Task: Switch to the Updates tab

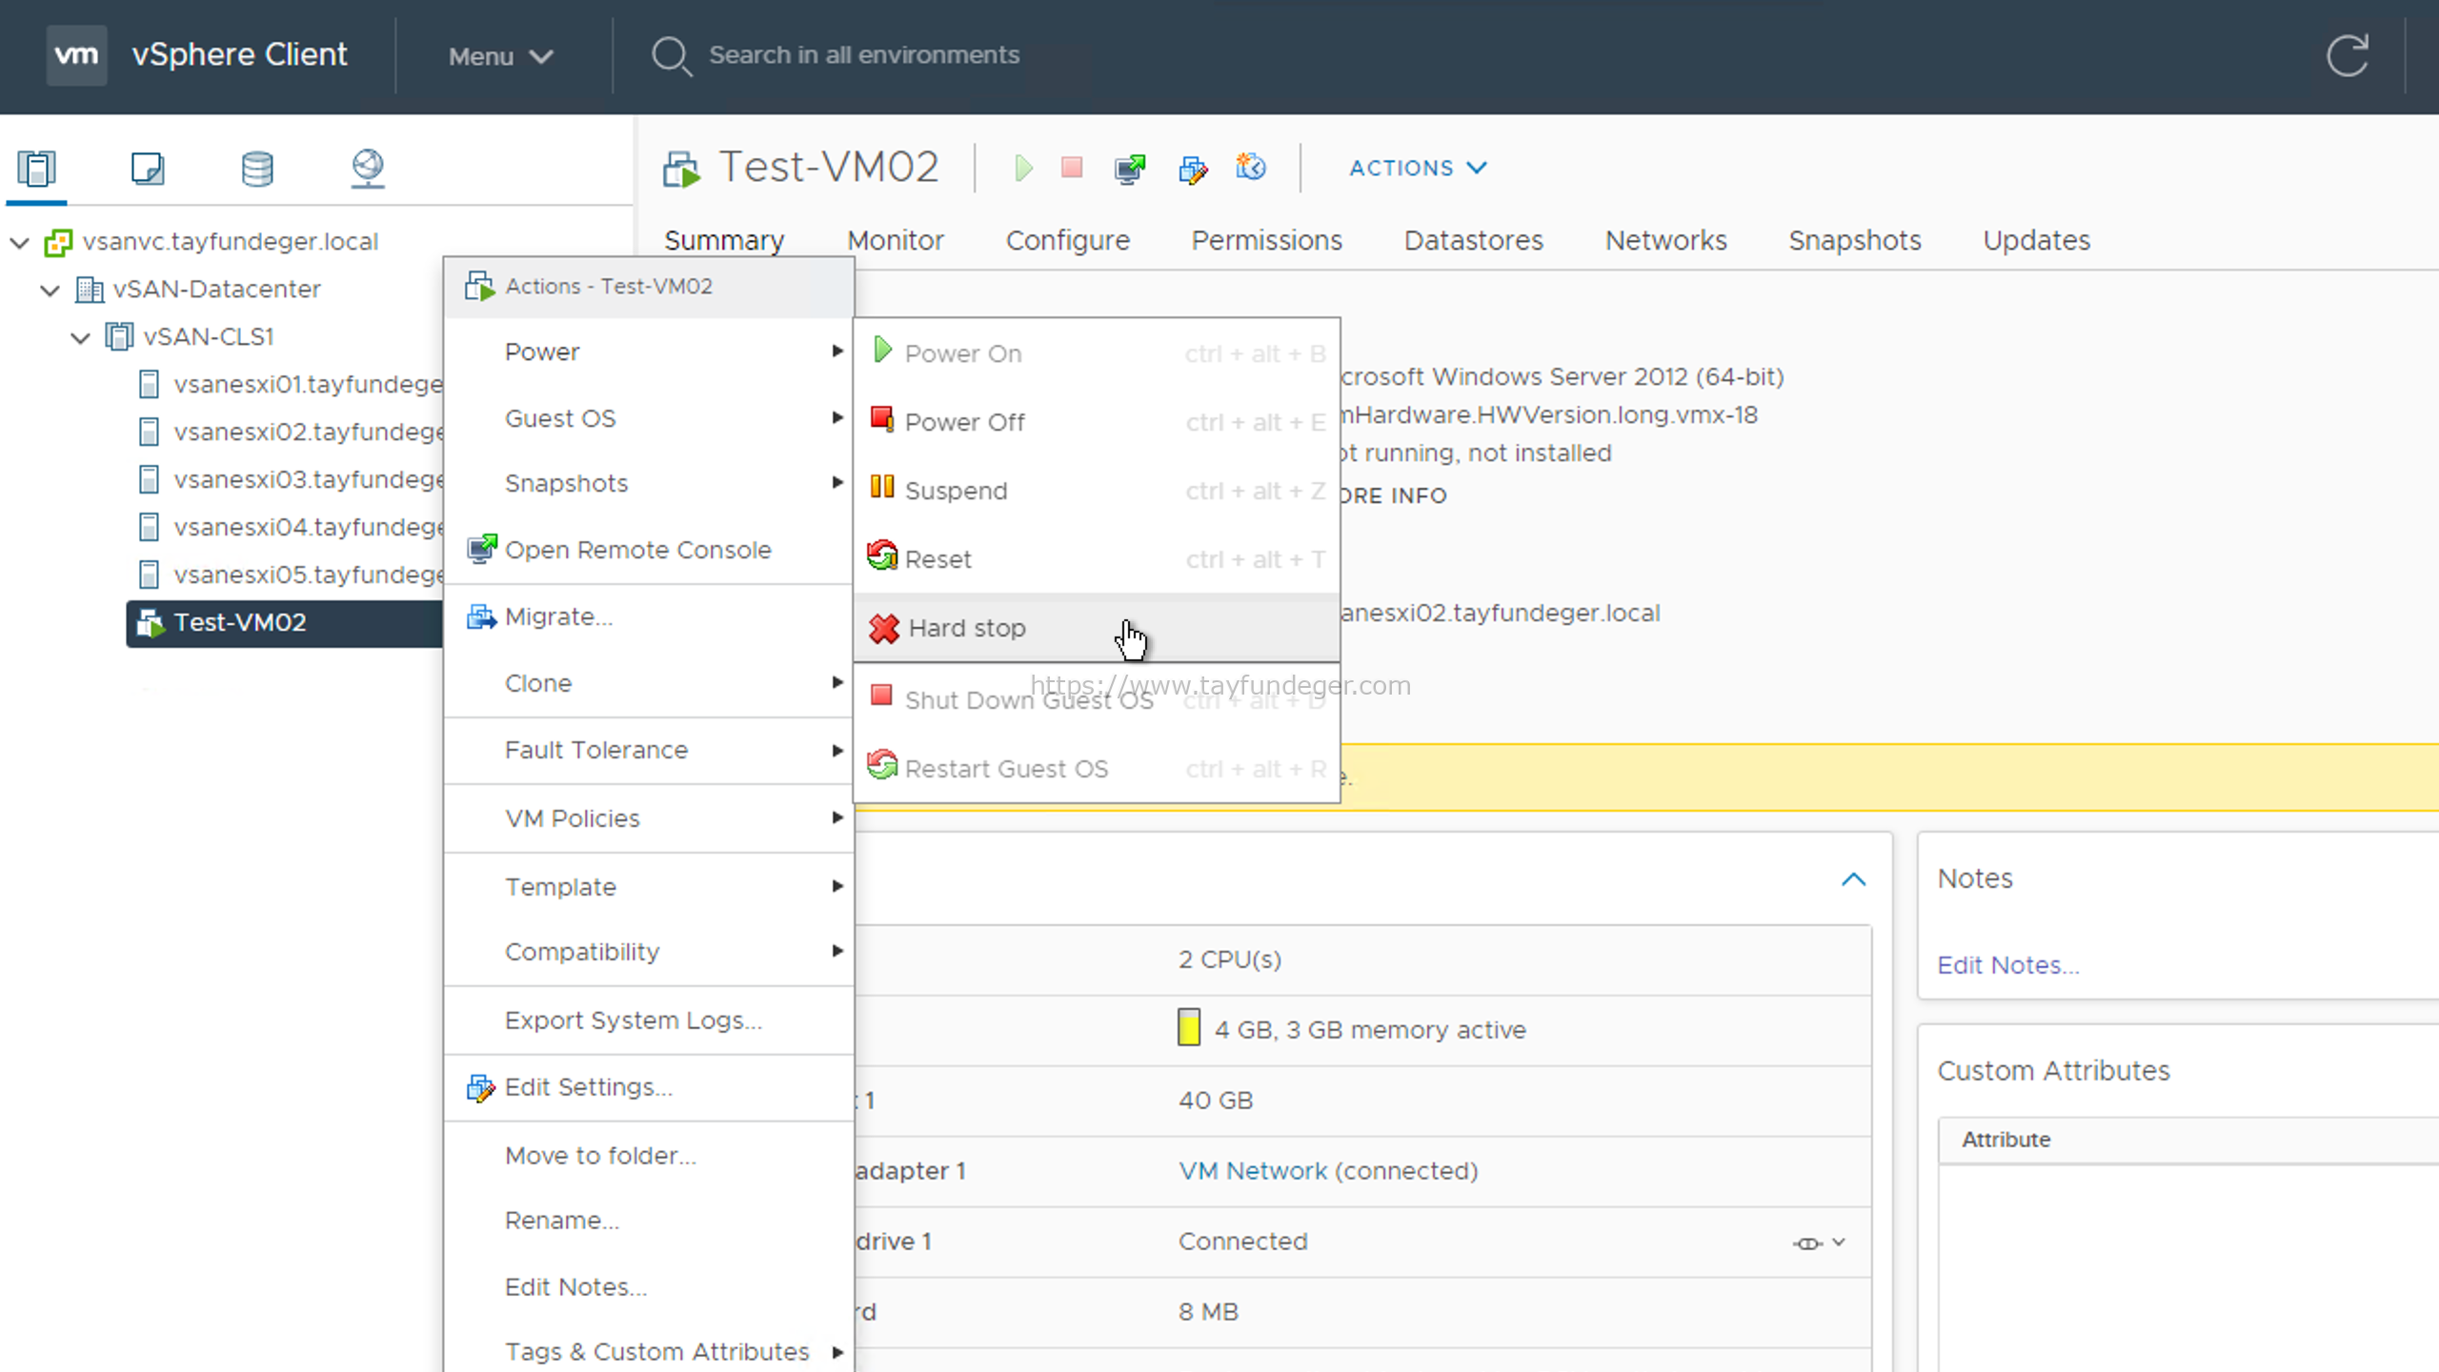Action: [2036, 240]
